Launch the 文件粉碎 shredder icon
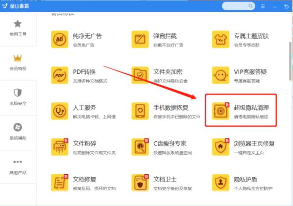The height and width of the screenshot is (206, 293). point(60,147)
